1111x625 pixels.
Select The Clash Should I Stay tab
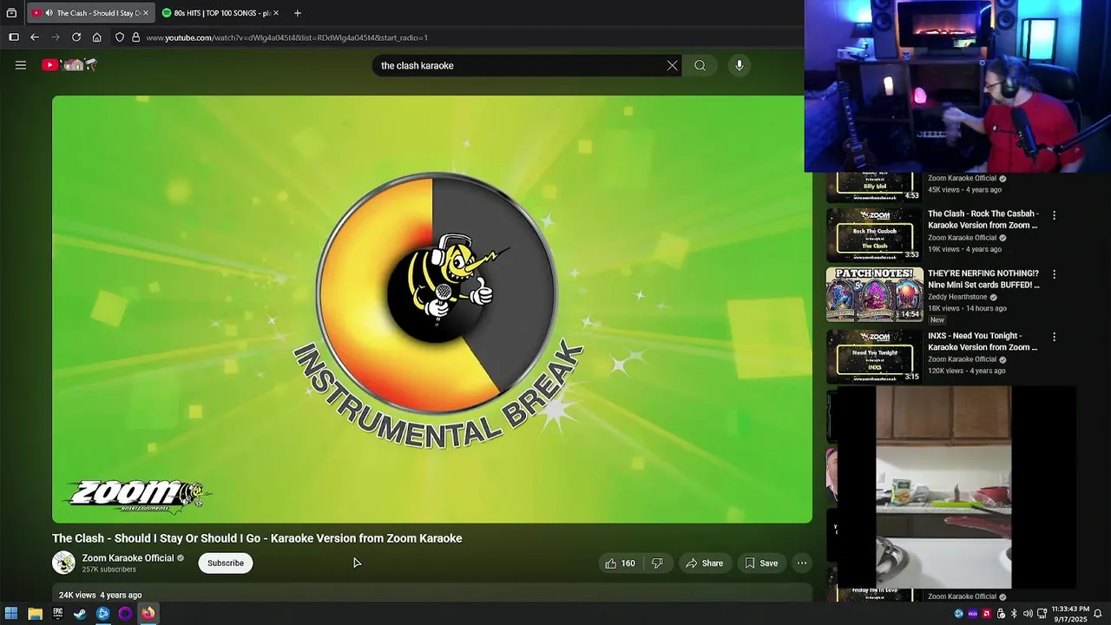click(x=91, y=13)
